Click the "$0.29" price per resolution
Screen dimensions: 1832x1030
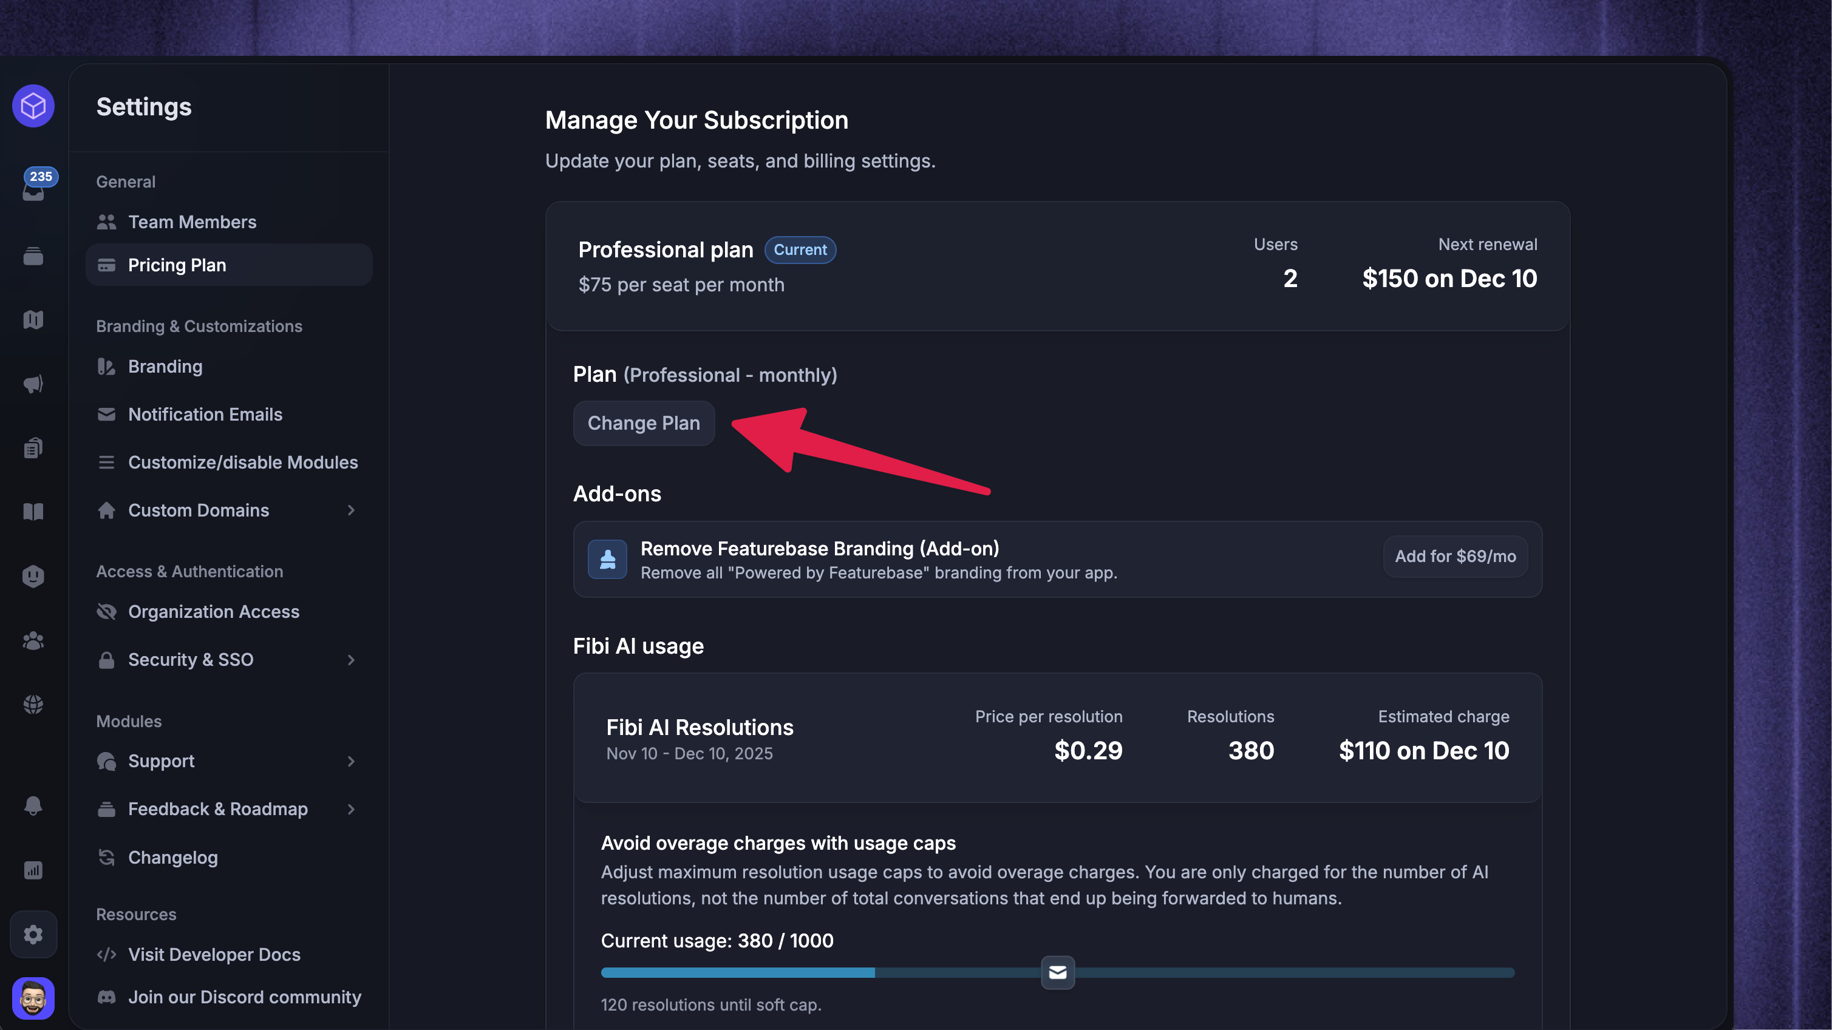click(x=1088, y=751)
